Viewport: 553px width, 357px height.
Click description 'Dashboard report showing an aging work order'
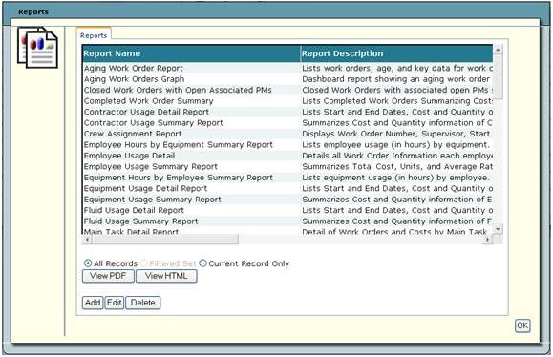pos(395,79)
